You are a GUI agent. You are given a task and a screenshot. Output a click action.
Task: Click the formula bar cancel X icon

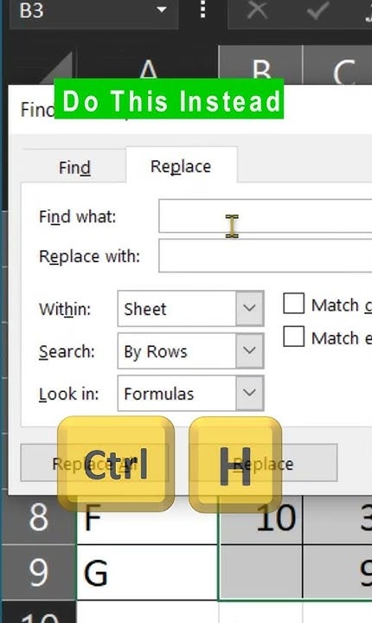(257, 10)
